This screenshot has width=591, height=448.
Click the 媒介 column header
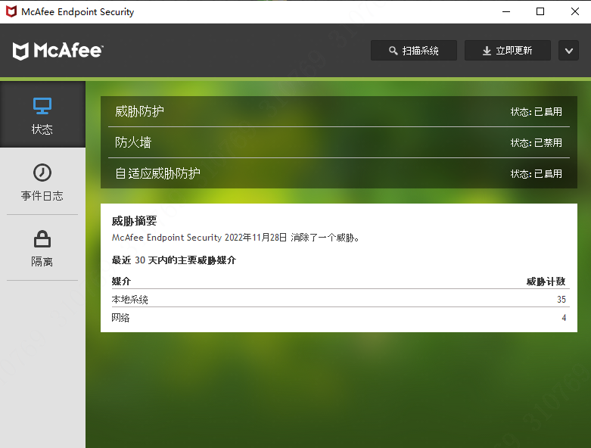(x=121, y=281)
